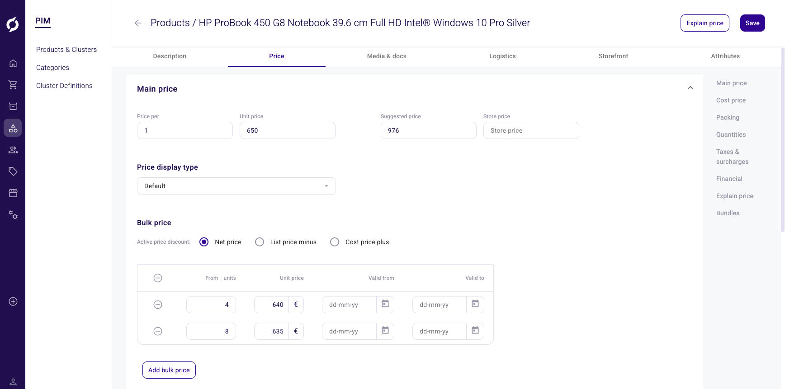Screen dimensions: 785x389
Task: Open the price tag icon in sidebar
Action: (13, 171)
